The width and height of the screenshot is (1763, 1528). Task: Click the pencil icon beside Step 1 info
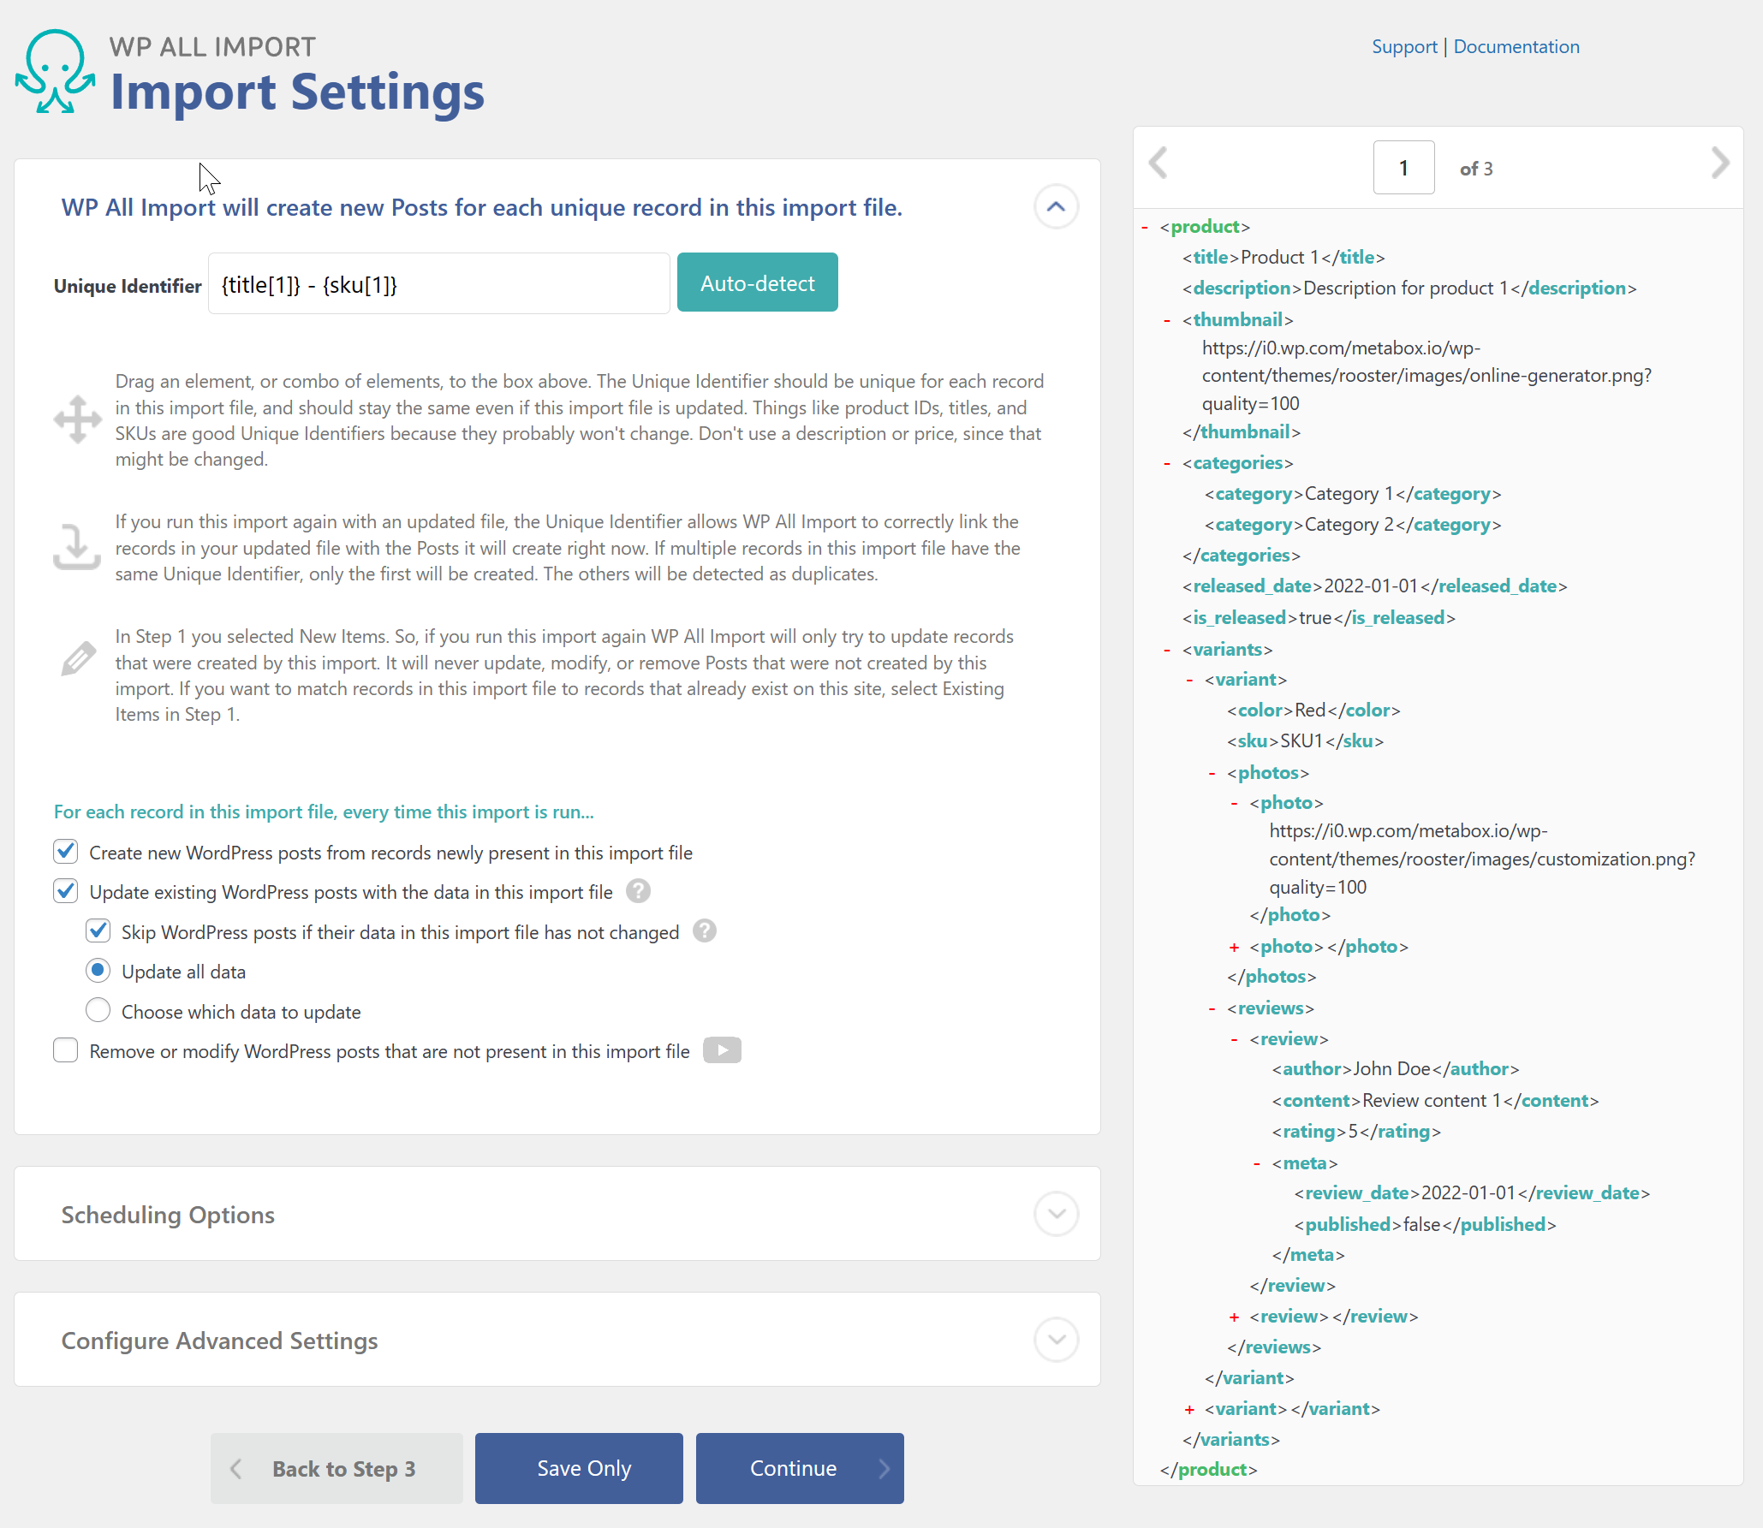click(x=78, y=658)
